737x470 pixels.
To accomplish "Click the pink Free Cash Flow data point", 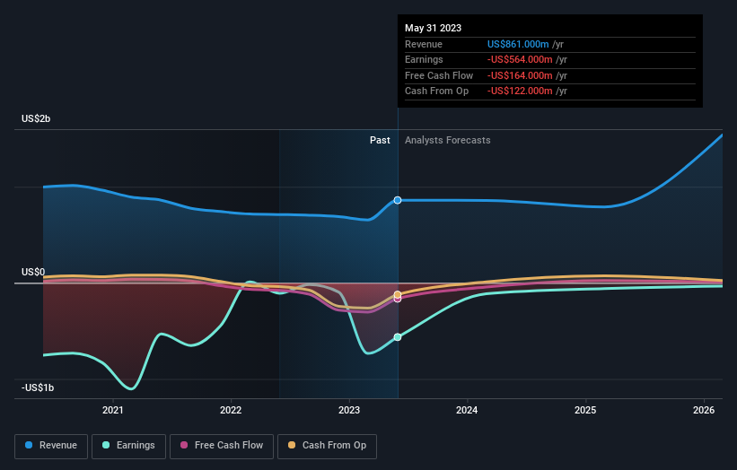I will click(x=398, y=299).
